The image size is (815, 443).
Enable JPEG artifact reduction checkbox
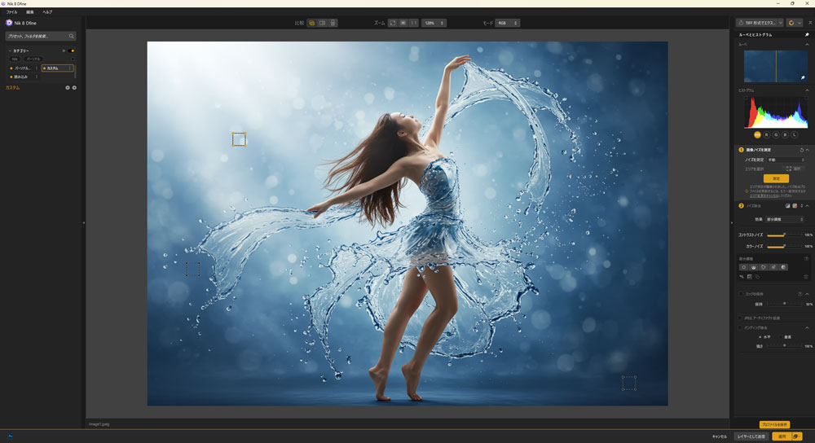tap(740, 318)
